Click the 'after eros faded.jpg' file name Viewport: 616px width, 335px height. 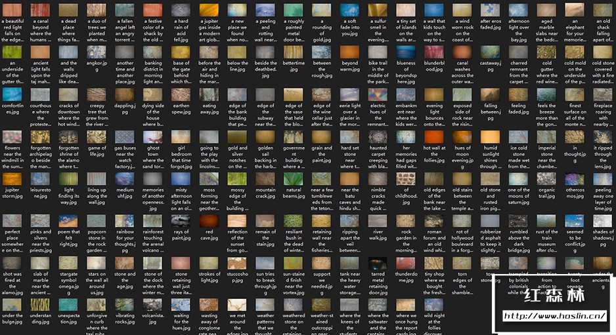[491, 24]
